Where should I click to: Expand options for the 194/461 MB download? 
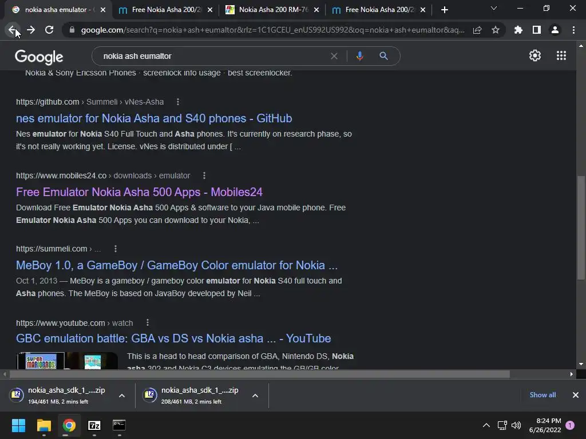[122, 396]
